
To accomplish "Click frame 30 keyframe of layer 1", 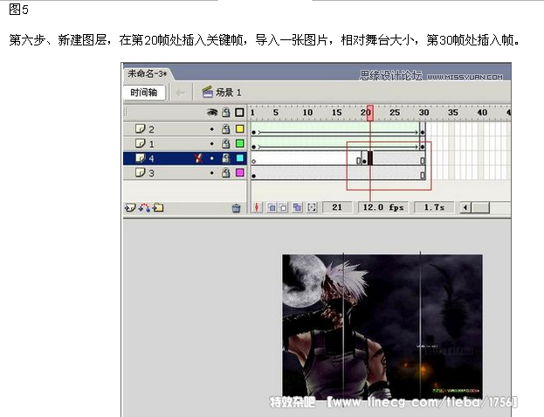I will click(x=423, y=147).
